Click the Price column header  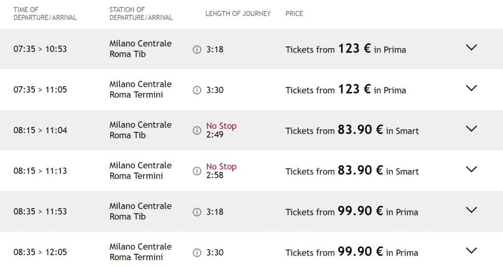[294, 14]
